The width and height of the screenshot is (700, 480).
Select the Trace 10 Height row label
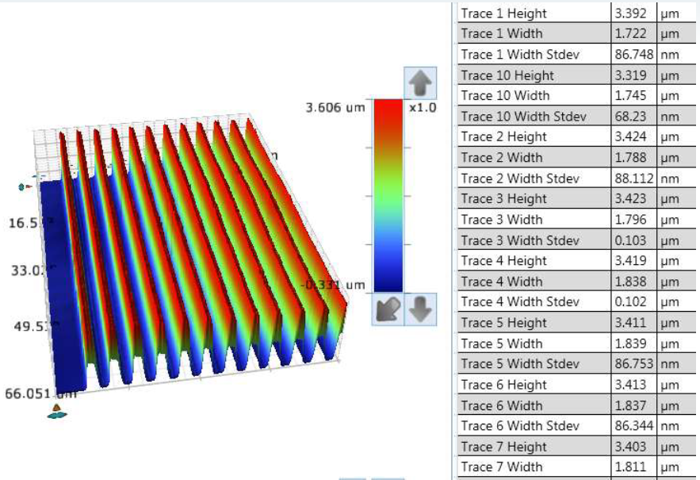(507, 75)
